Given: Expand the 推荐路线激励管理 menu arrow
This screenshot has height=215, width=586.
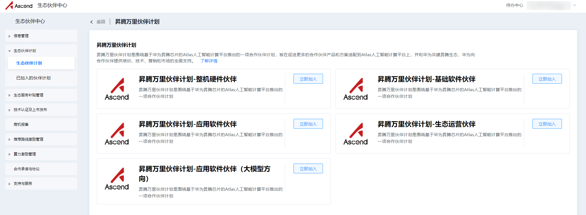Looking at the screenshot, I should click(x=10, y=140).
